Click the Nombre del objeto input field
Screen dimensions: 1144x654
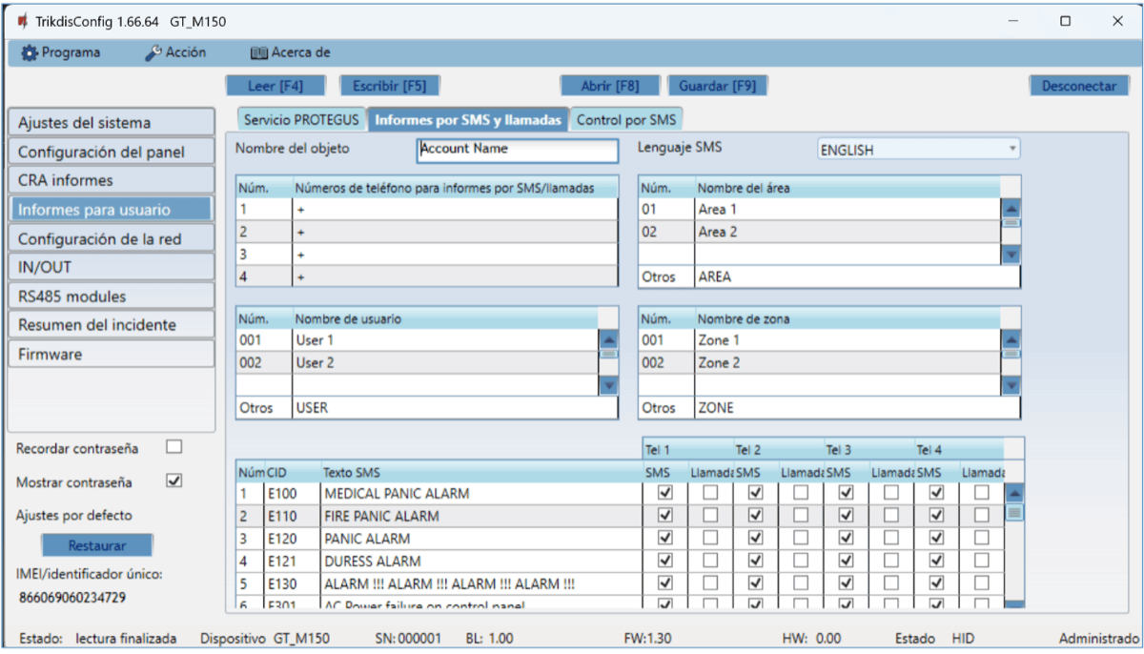pos(518,150)
